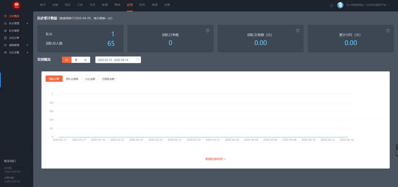
Task: Click the 历史累计数据 heading
Action: click(x=47, y=18)
